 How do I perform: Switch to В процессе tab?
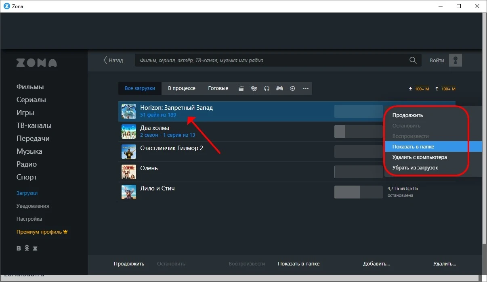point(182,88)
